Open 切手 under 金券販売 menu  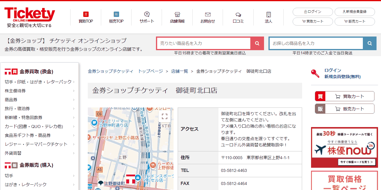coord(40,175)
